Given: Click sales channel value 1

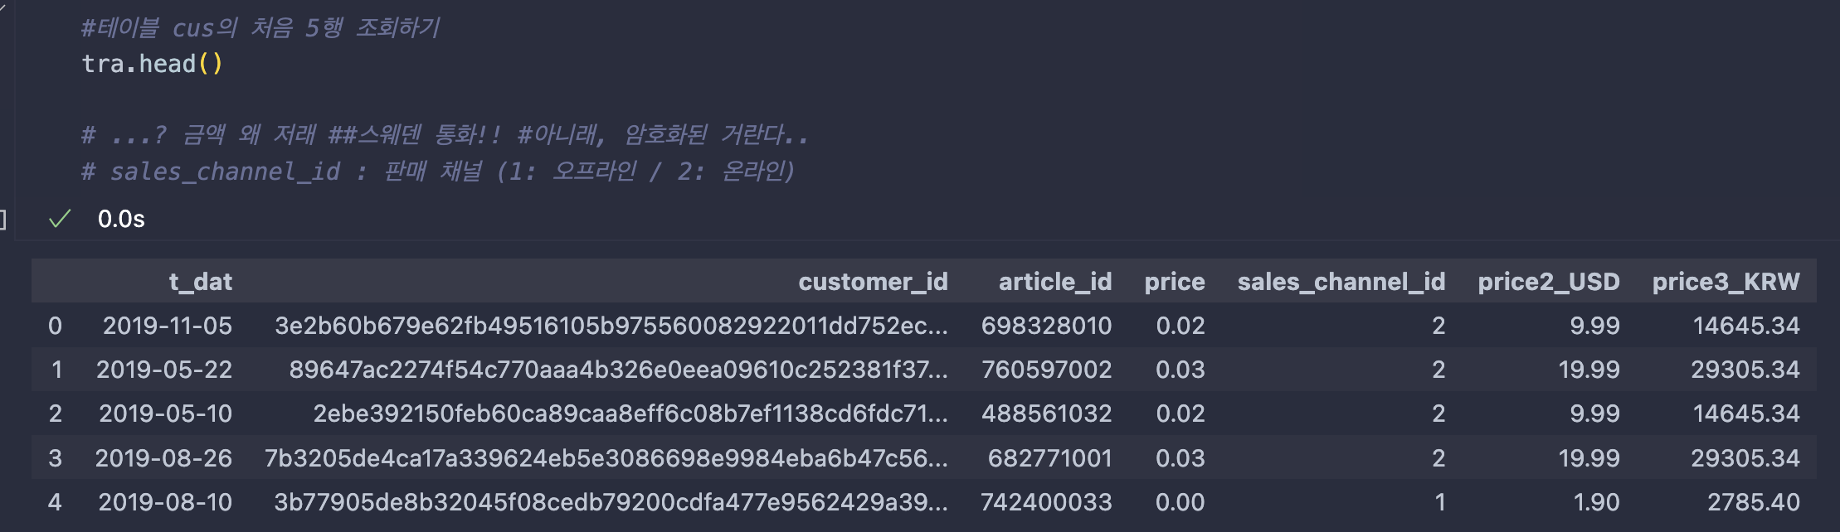Looking at the screenshot, I should tap(1440, 502).
